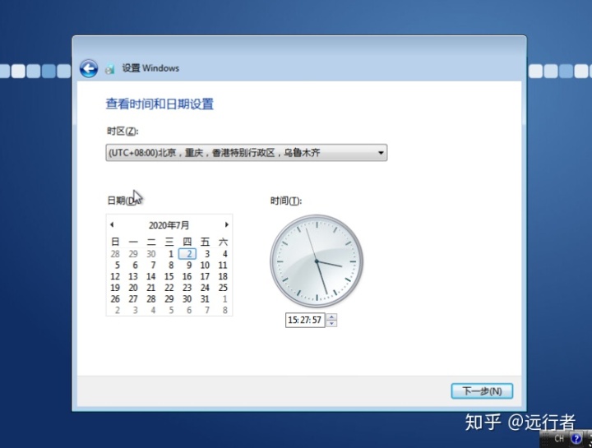Select July 18 in the calendar
Image resolution: width=592 pixels, height=448 pixels.
[x=223, y=277]
